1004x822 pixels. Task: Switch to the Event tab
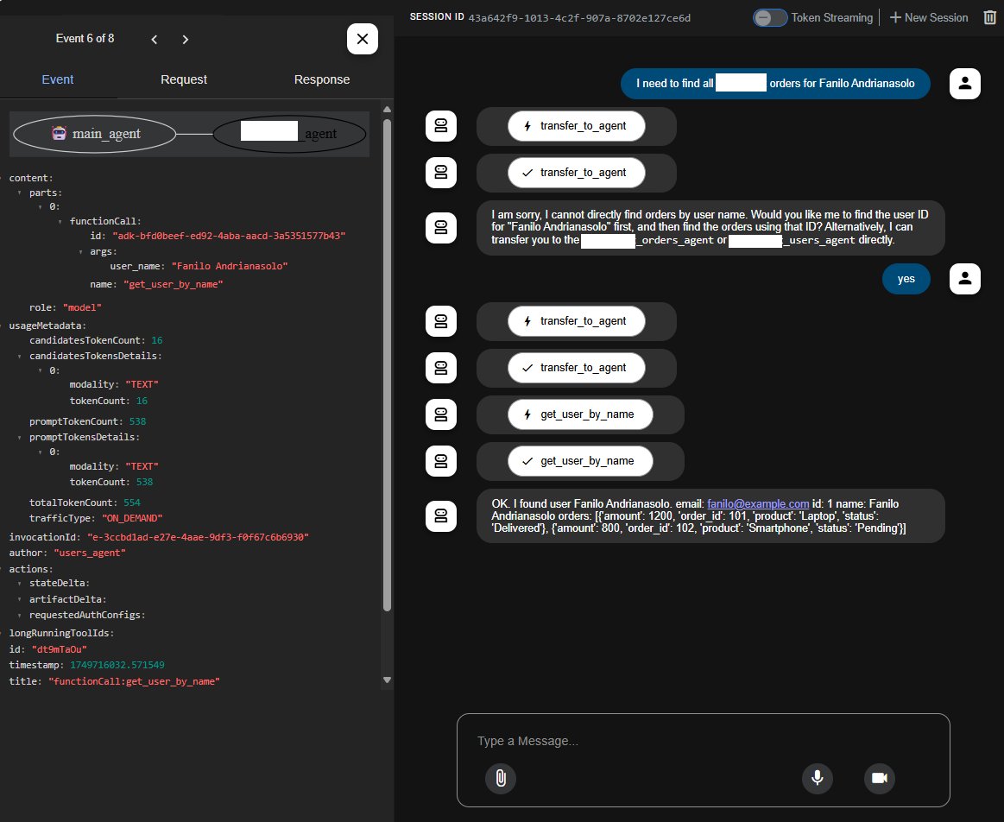point(58,79)
